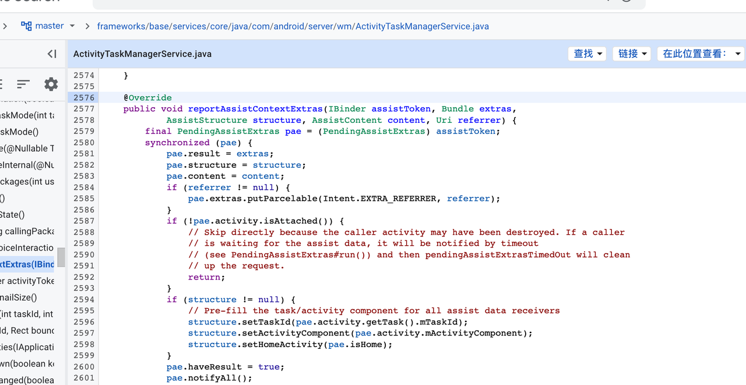
Task: Select the highlighted xtExtras(IBind entry in the sidebar
Action: (26, 264)
